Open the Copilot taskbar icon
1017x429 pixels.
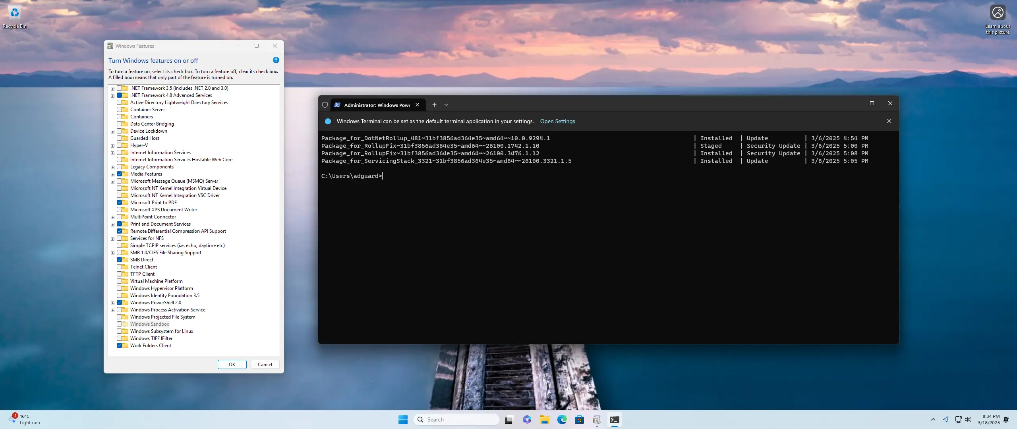pyautogui.click(x=527, y=419)
